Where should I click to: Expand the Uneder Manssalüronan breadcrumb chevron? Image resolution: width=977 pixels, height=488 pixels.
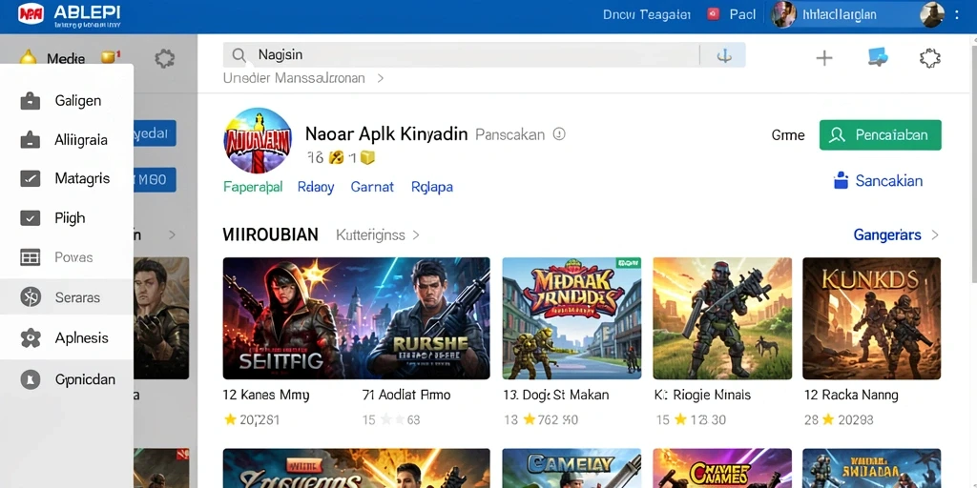coord(380,78)
